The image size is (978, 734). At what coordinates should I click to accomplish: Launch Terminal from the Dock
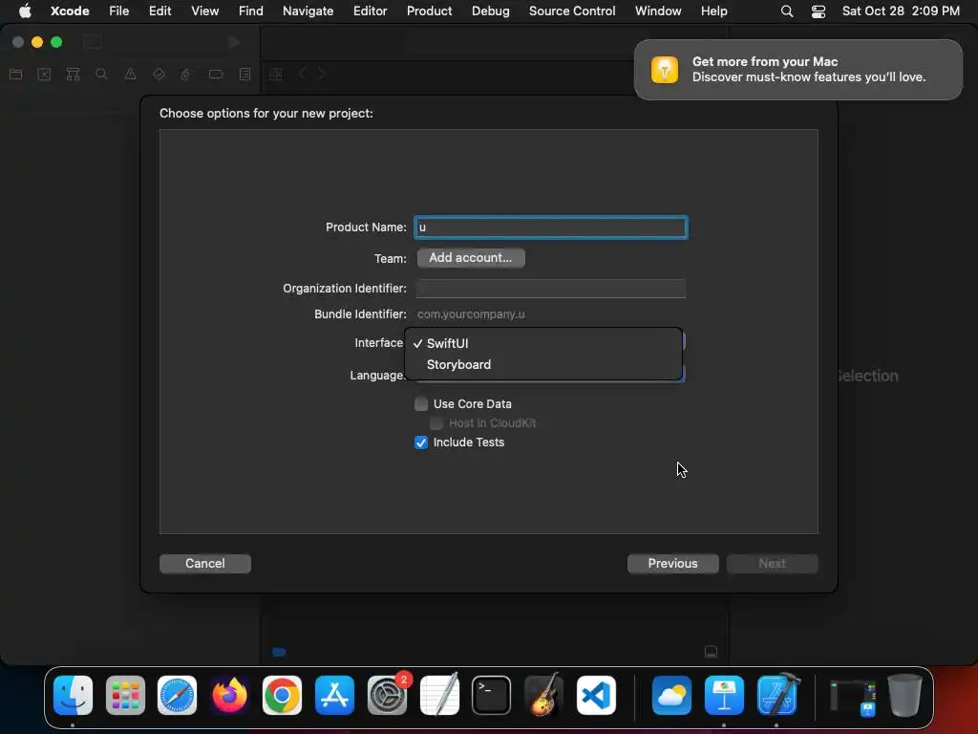492,695
